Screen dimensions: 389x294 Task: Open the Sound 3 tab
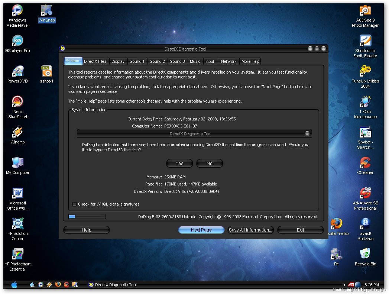pyautogui.click(x=177, y=61)
